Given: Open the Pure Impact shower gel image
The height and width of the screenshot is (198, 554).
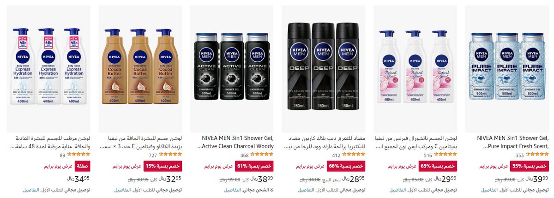Looking at the screenshot, I should coord(507,69).
